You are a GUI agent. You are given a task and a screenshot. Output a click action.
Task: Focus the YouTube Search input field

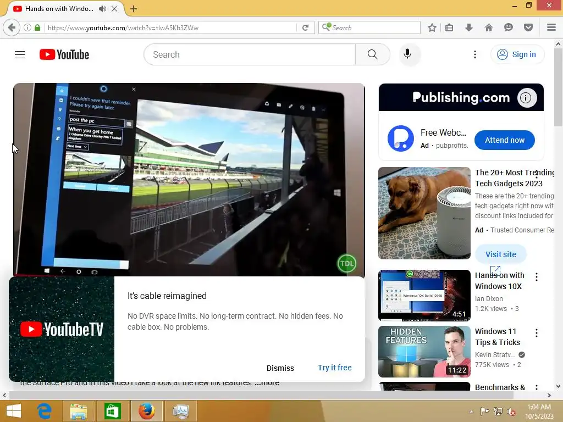click(250, 54)
